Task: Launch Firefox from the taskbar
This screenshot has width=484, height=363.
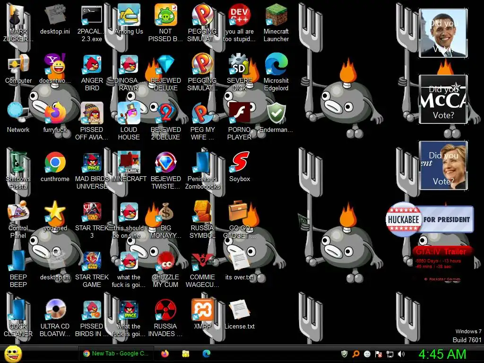Action: click(x=165, y=354)
